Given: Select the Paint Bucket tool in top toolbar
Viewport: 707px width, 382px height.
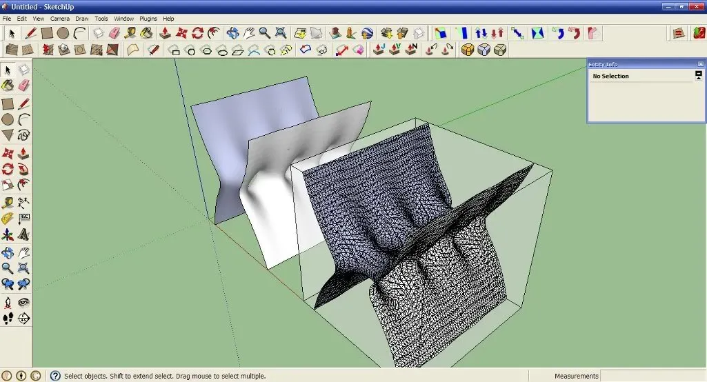Looking at the screenshot, I should click(x=146, y=33).
